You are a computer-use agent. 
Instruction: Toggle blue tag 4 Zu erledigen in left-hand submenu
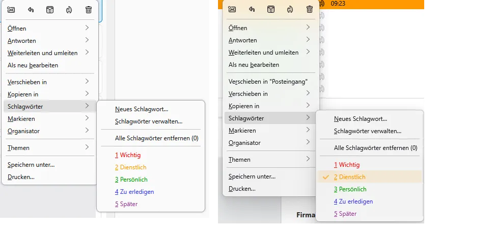151,192
